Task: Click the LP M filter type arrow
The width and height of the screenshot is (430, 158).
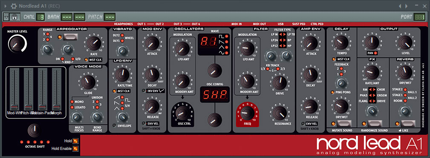Action: (x=280, y=34)
